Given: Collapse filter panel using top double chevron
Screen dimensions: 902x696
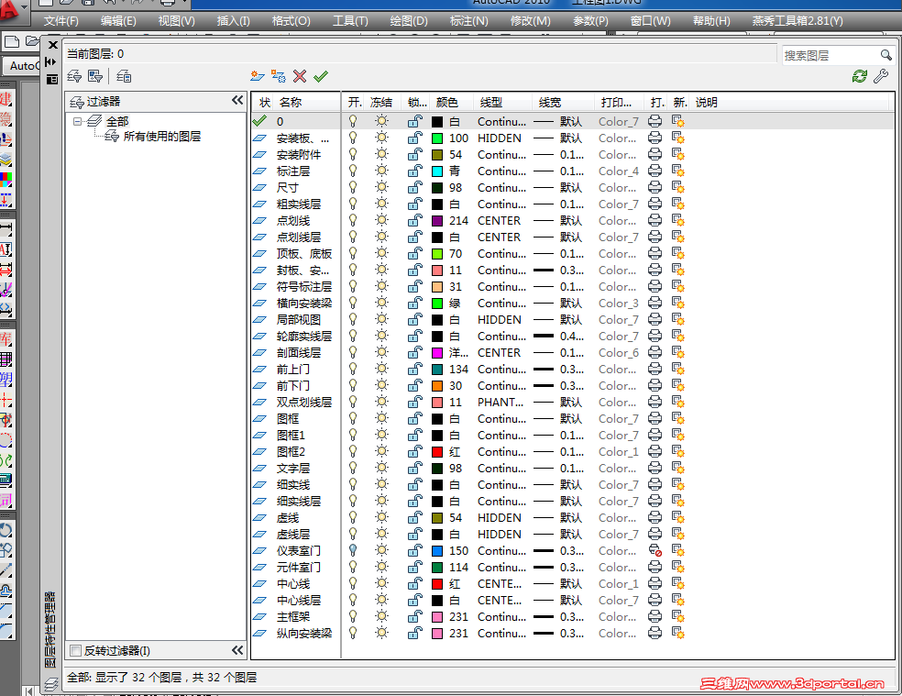Looking at the screenshot, I should pyautogui.click(x=237, y=101).
